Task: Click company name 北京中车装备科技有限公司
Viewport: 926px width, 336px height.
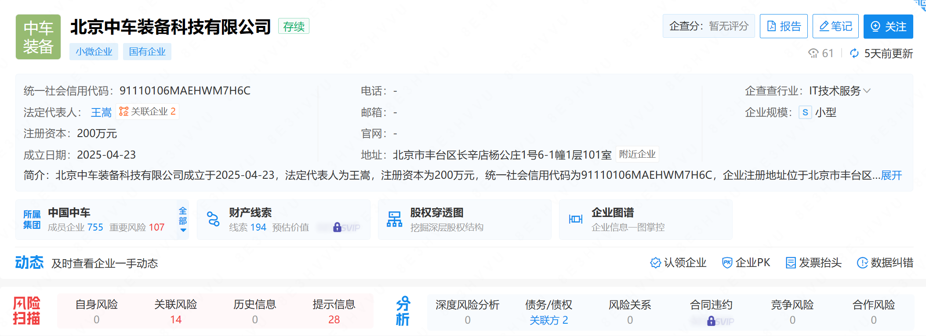Action: (x=171, y=27)
